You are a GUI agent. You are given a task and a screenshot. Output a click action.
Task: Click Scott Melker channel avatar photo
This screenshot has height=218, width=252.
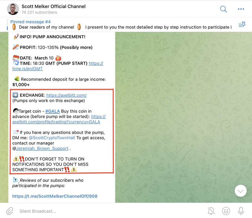click(13, 9)
